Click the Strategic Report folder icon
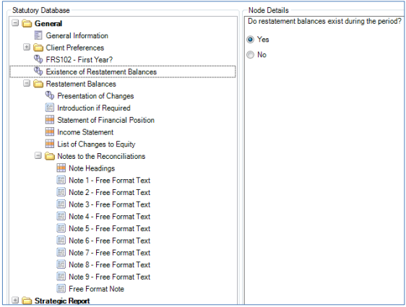 (x=27, y=300)
